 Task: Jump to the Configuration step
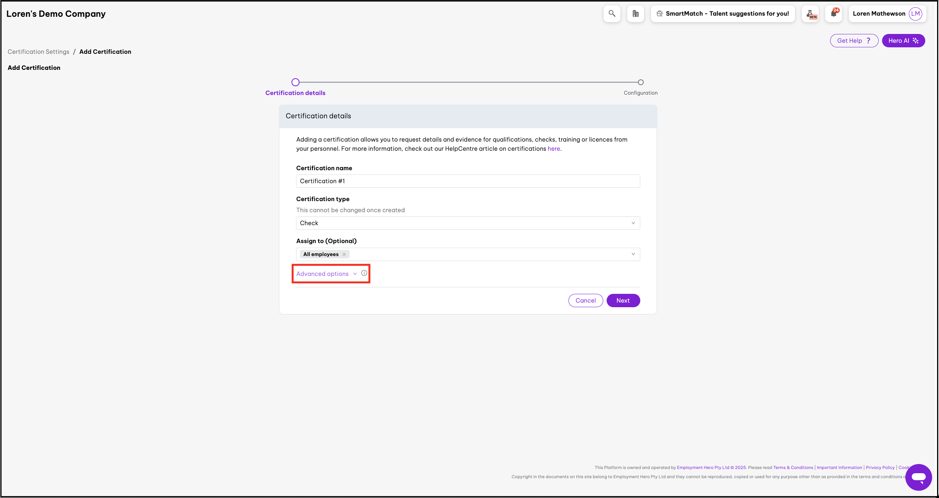tap(641, 82)
